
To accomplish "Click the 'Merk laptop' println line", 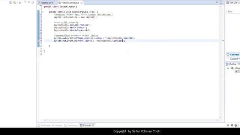I will [x=89, y=41].
